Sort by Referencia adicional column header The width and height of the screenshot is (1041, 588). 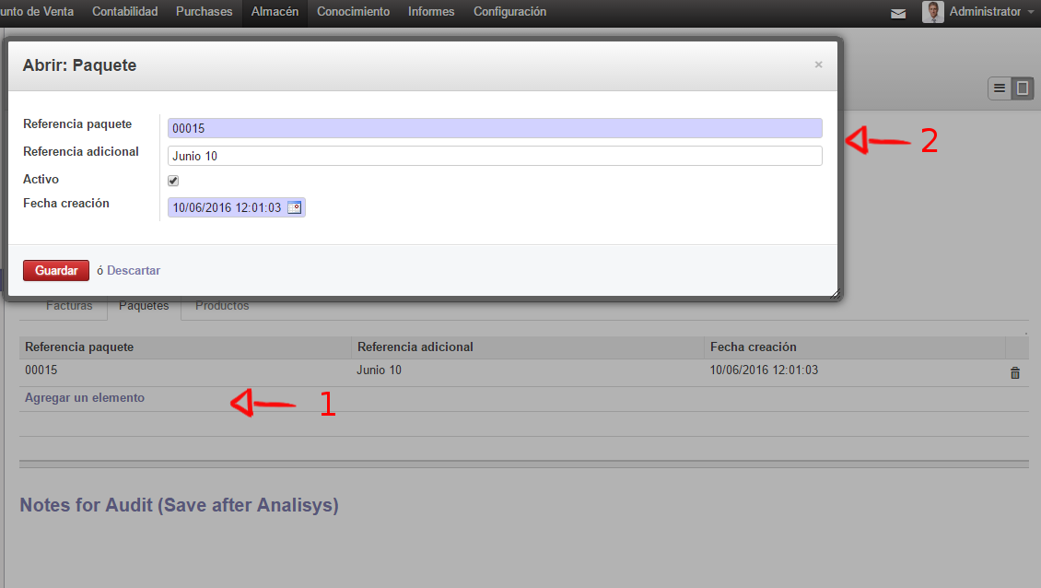pyautogui.click(x=527, y=347)
